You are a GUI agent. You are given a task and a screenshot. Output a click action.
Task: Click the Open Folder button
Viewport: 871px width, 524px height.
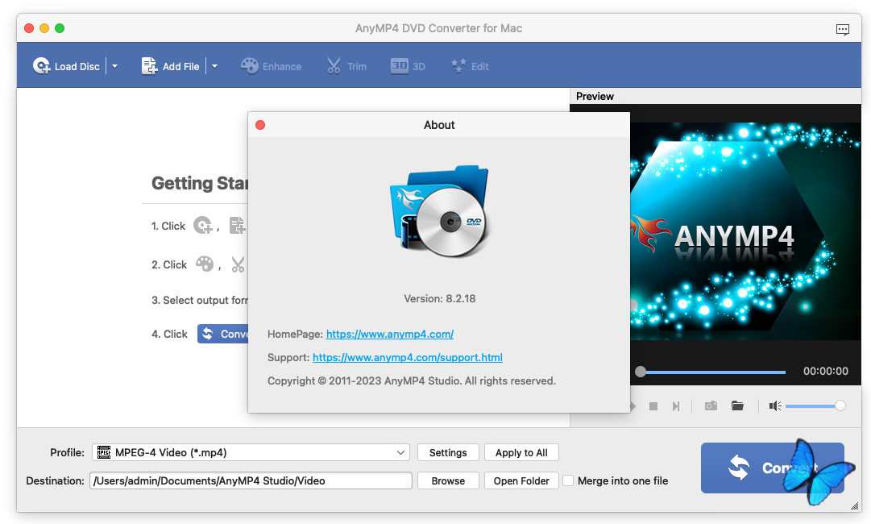point(521,480)
